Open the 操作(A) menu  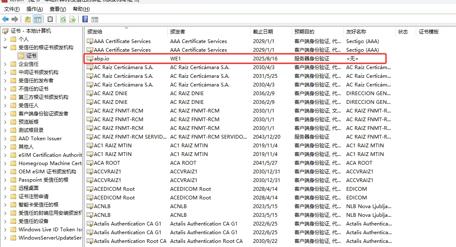(34, 9)
